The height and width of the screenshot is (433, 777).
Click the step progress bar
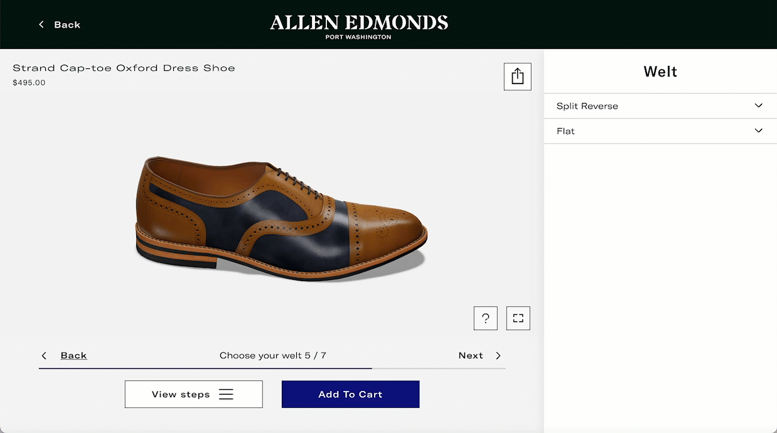[272, 368]
